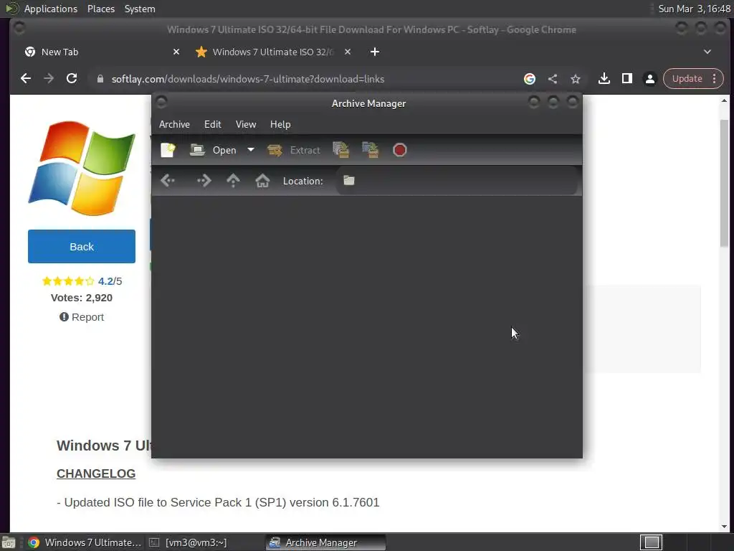Create a new archive in Archive Manager
The image size is (734, 551).
coord(168,150)
